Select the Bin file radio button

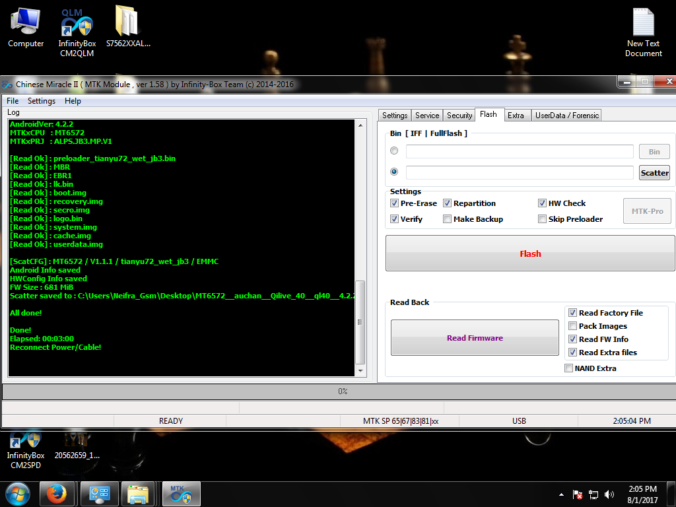[x=395, y=151]
